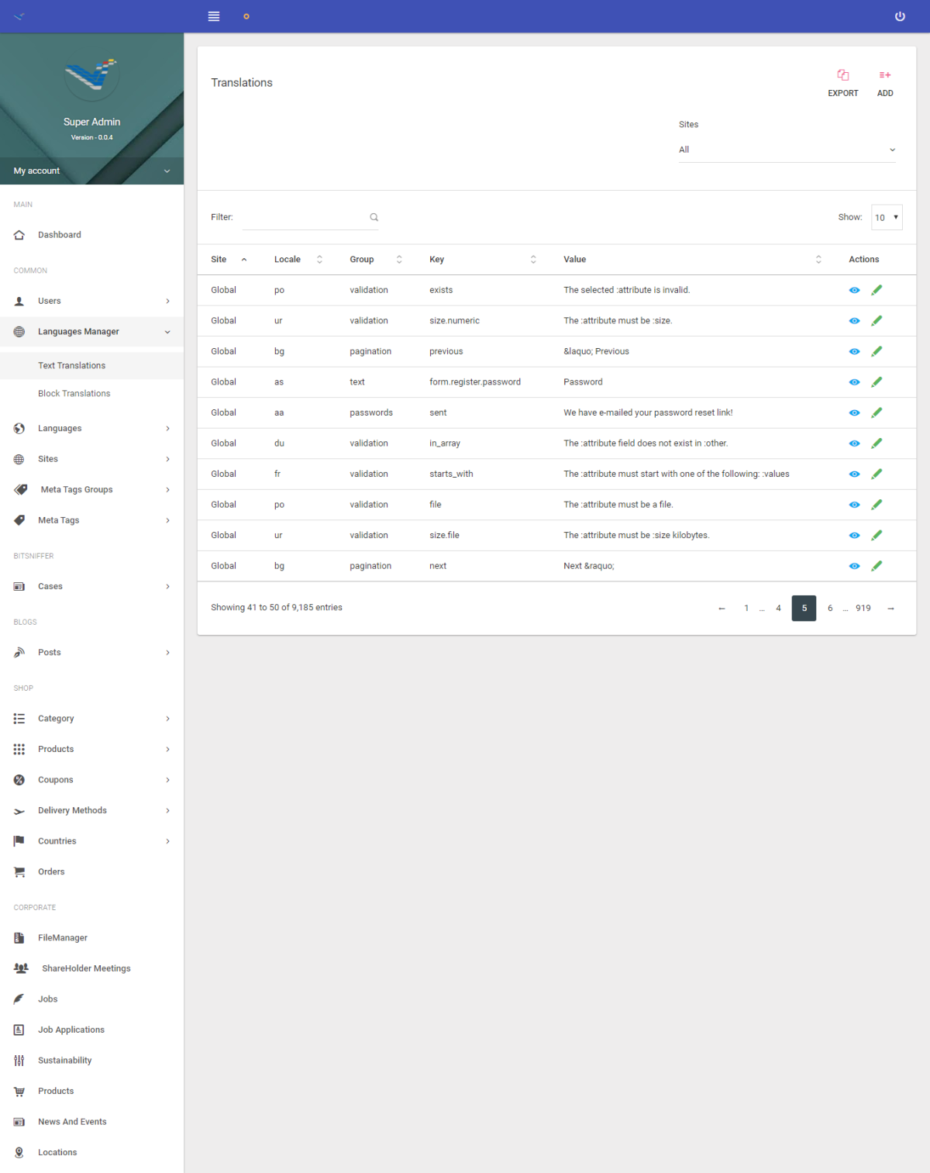Select the Coupons percent icon
The image size is (930, 1173).
pyautogui.click(x=18, y=779)
